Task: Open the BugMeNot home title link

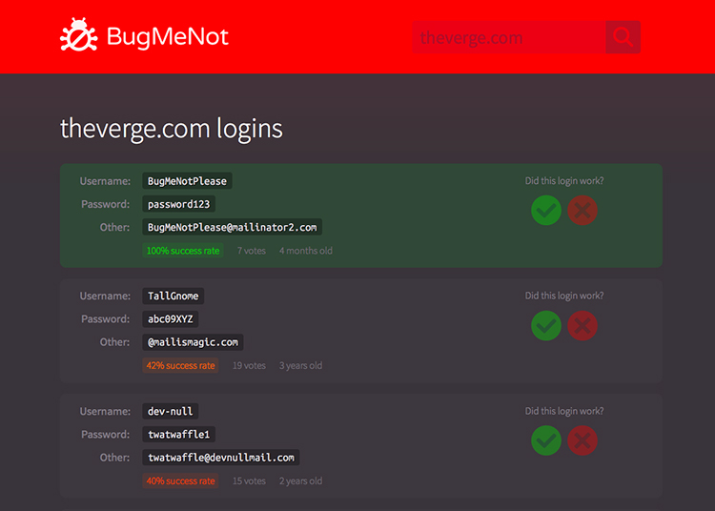Action: (168, 36)
